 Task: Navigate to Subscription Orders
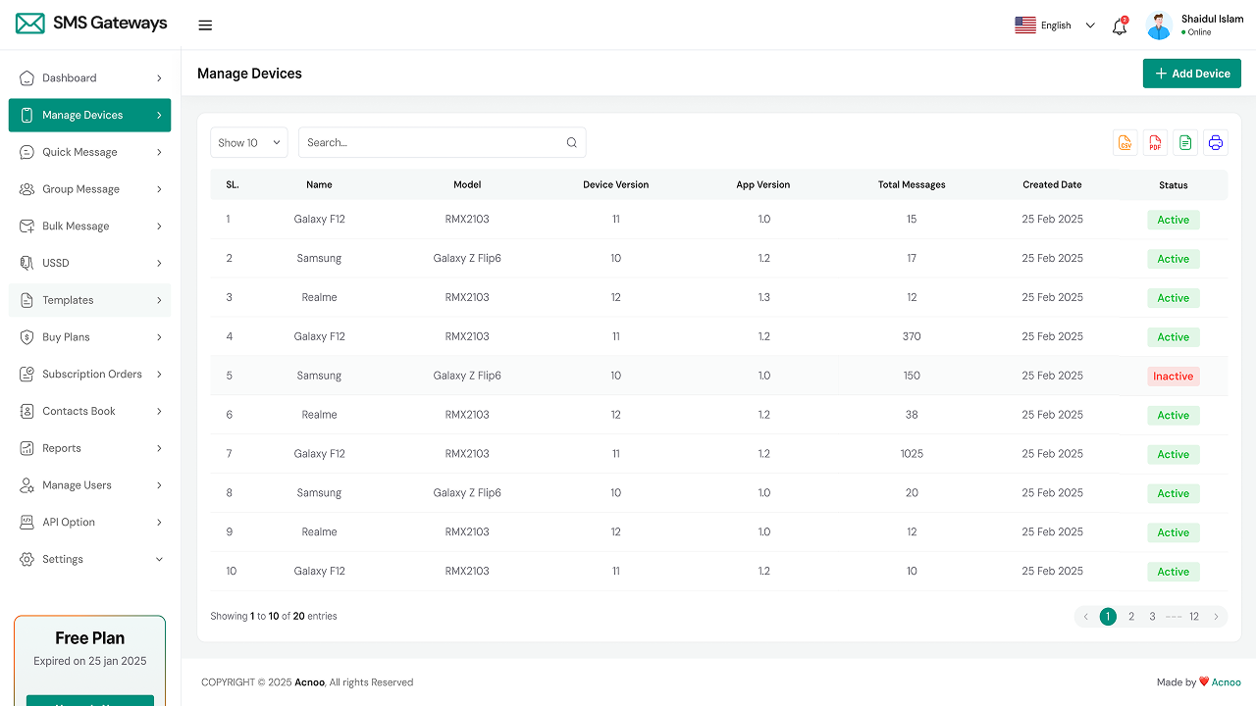(x=90, y=374)
